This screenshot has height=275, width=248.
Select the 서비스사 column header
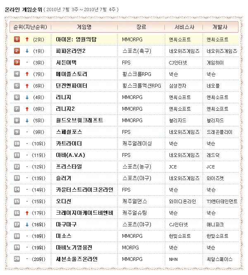[183, 27]
